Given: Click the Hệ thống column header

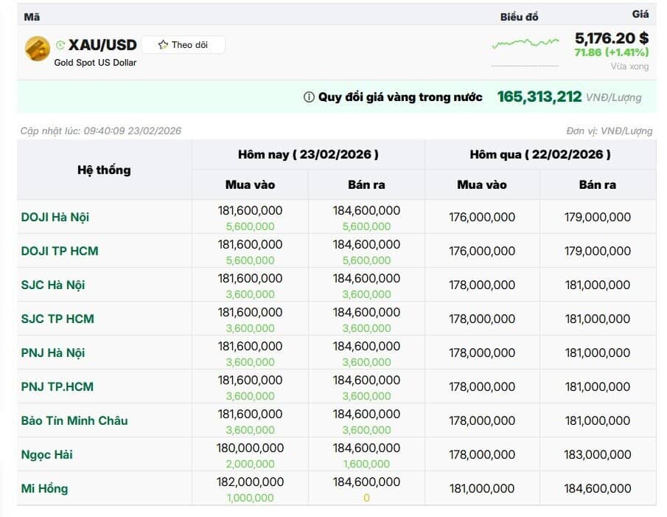Looking at the screenshot, I should point(104,170).
